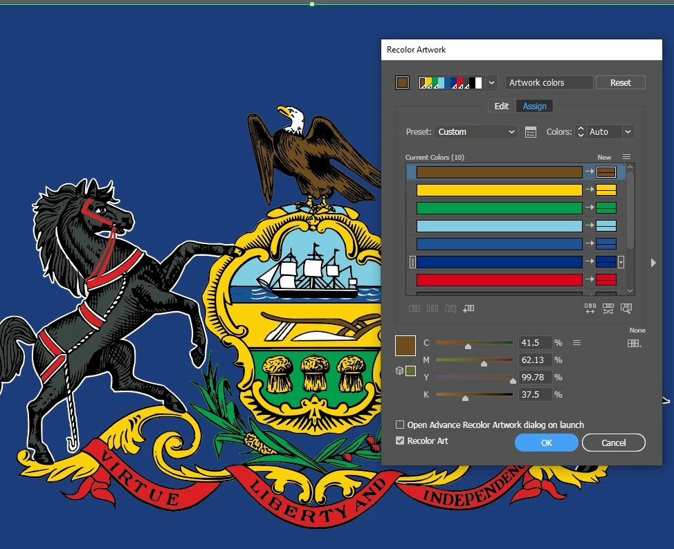Image resolution: width=674 pixels, height=549 pixels.
Task: Click the K value field showing 37.5
Action: point(534,394)
